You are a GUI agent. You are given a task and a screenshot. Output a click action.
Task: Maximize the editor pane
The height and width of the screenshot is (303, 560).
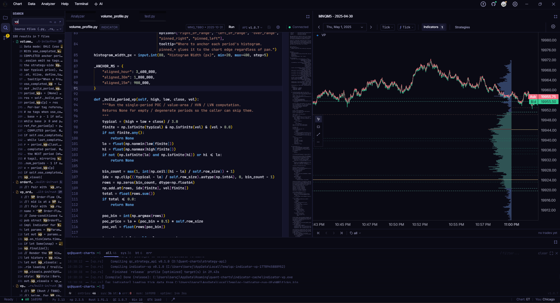(x=308, y=17)
